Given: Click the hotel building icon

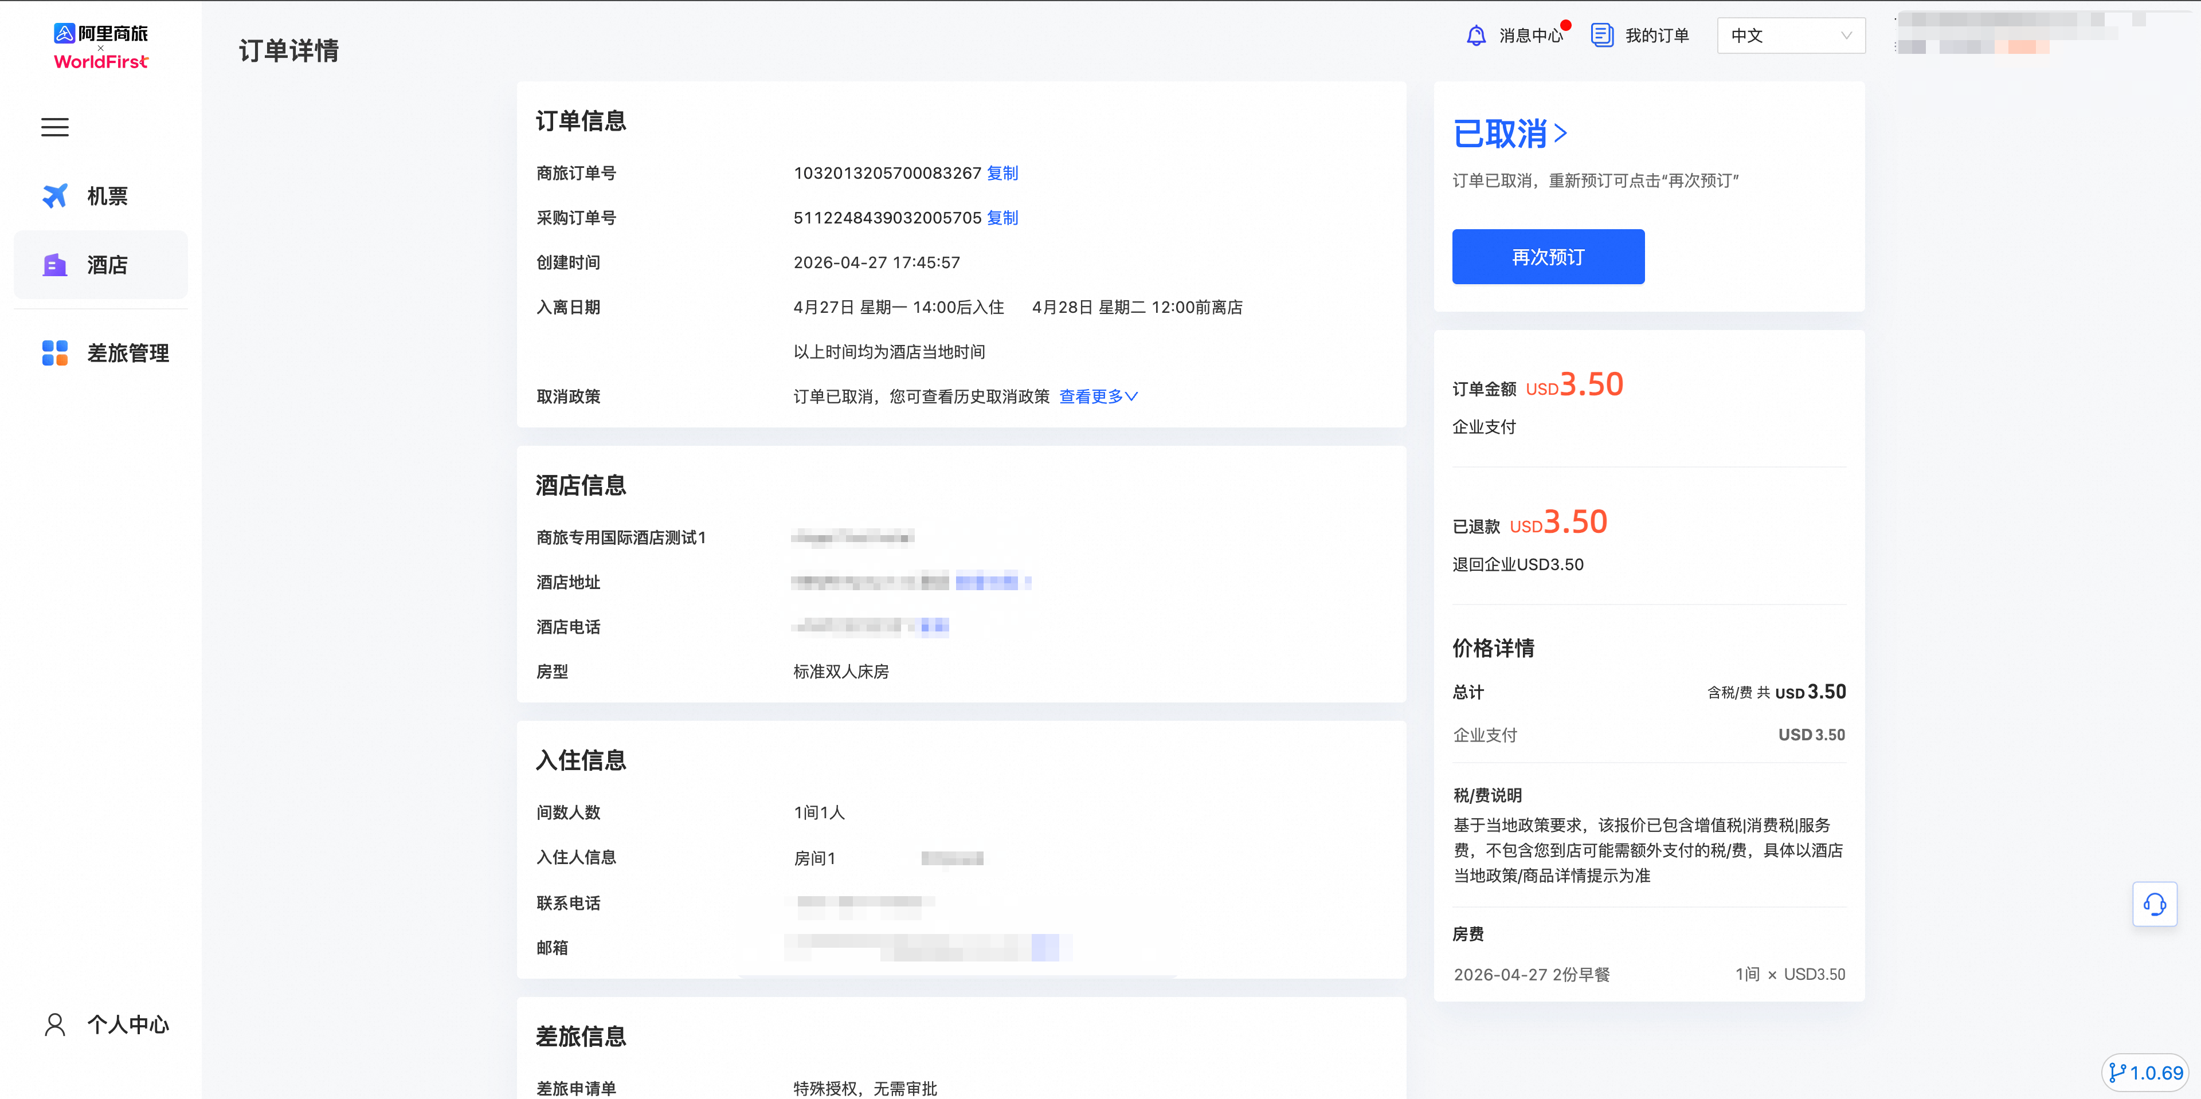Looking at the screenshot, I should tap(54, 265).
